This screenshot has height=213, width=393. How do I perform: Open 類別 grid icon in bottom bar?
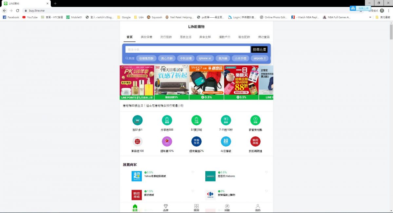(x=196, y=208)
